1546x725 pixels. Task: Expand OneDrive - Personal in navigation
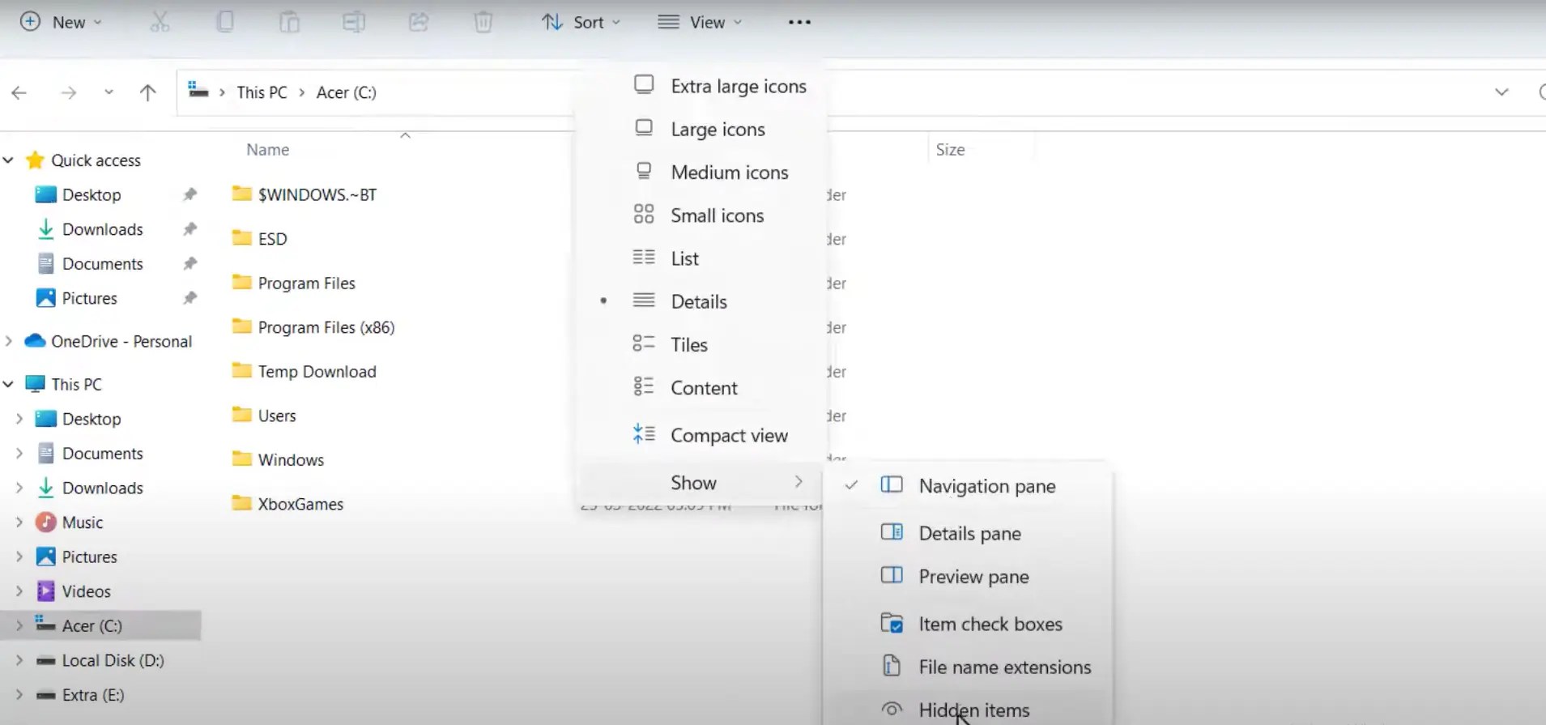[9, 341]
